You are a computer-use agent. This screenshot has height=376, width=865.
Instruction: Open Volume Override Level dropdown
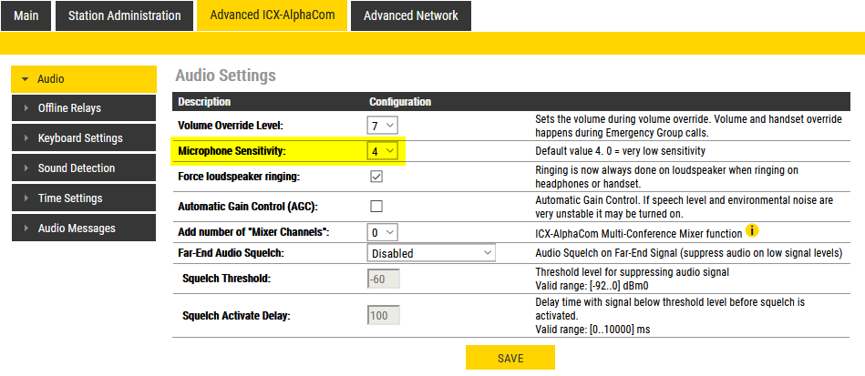(382, 126)
